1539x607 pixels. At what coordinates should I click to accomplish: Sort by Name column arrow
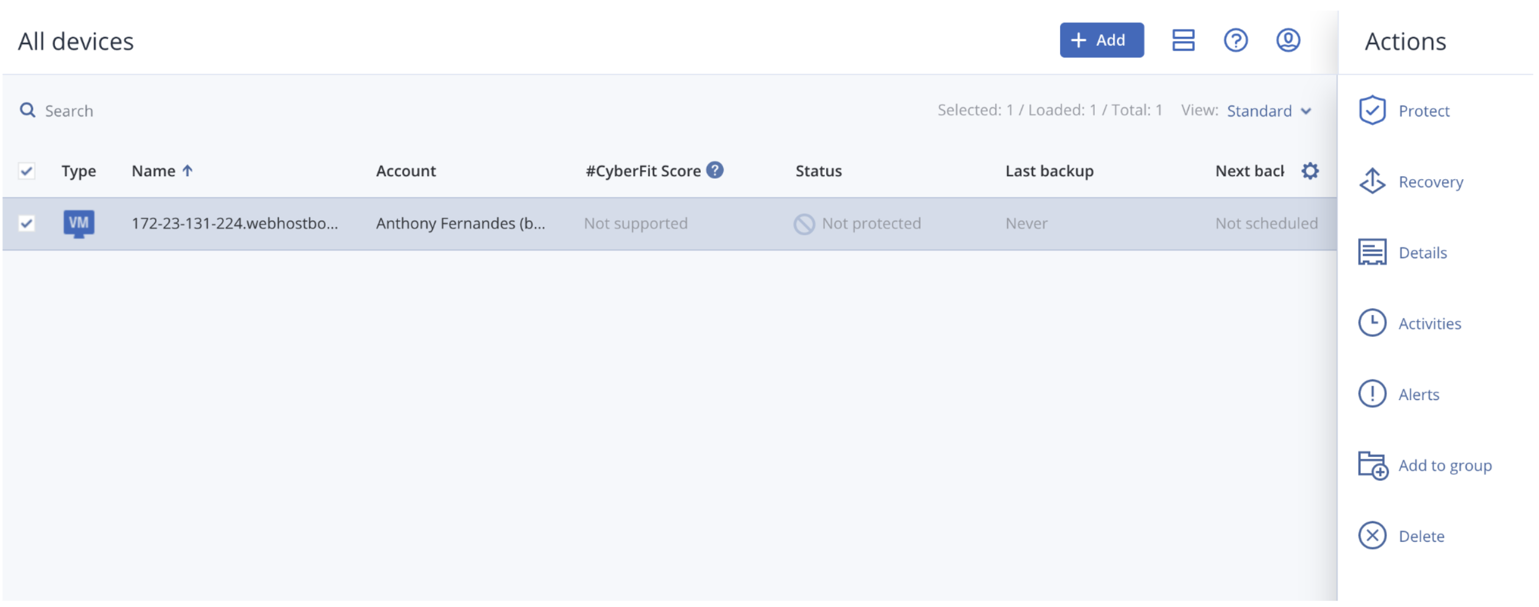[188, 171]
